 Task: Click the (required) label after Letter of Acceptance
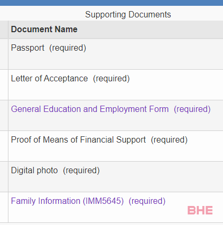coord(111,79)
